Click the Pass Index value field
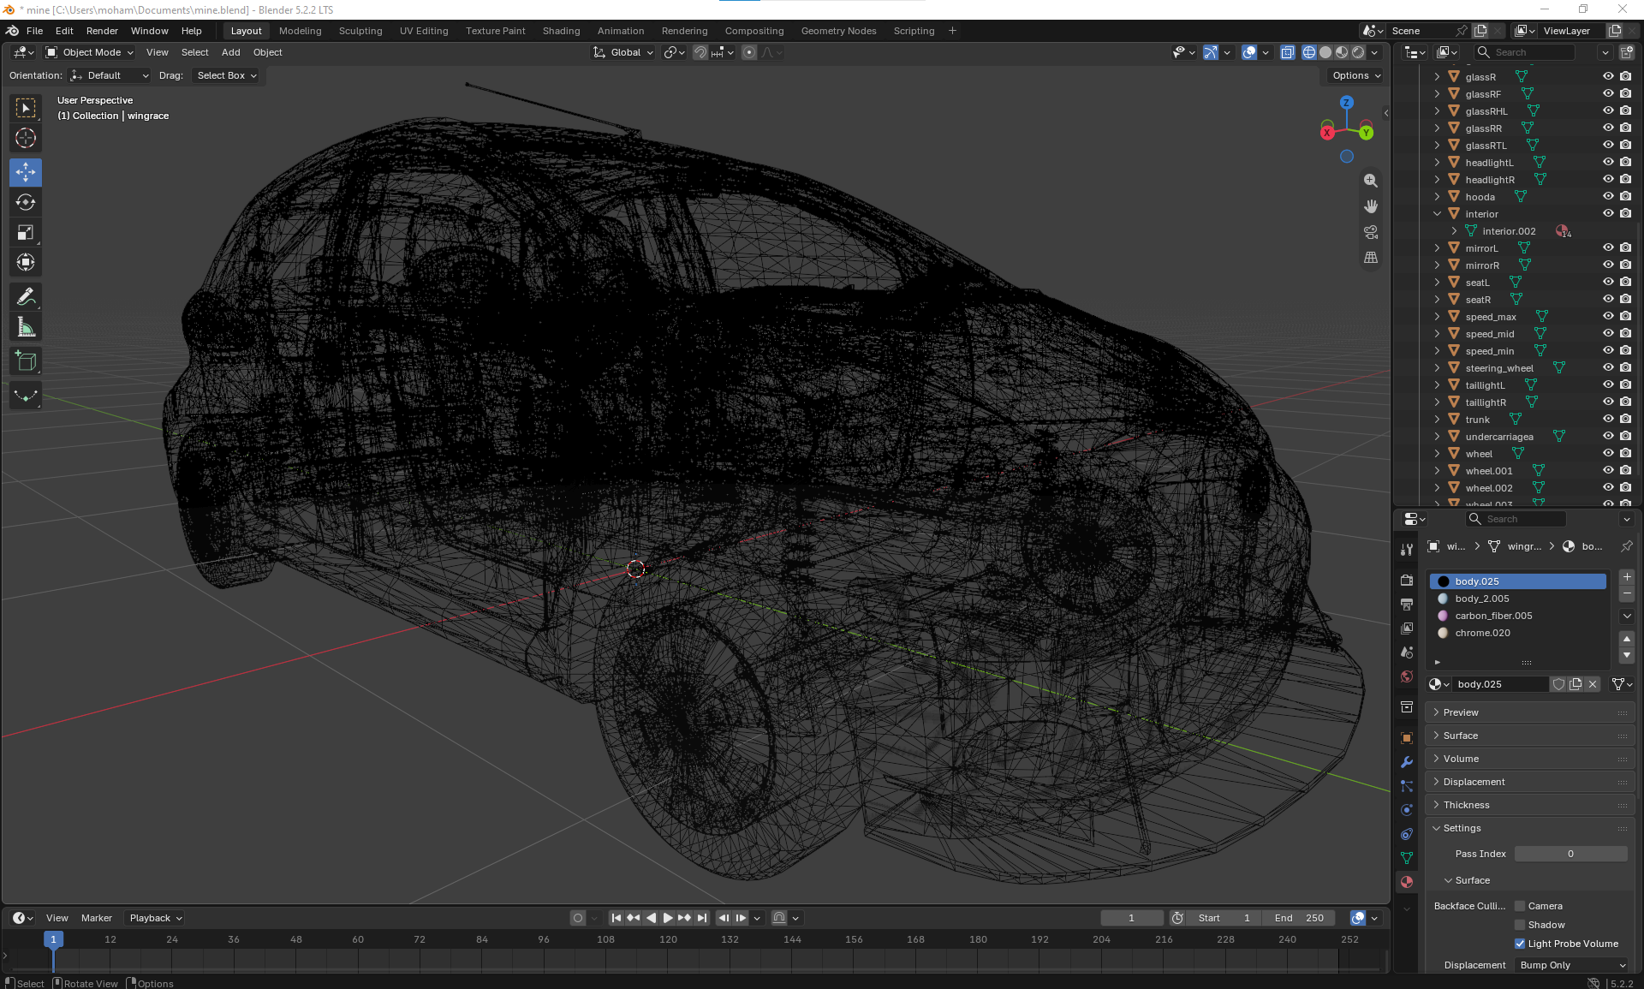Screen dimensions: 1644x989 pyautogui.click(x=1570, y=854)
